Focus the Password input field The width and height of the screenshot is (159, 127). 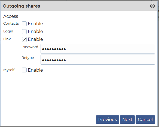point(98,49)
